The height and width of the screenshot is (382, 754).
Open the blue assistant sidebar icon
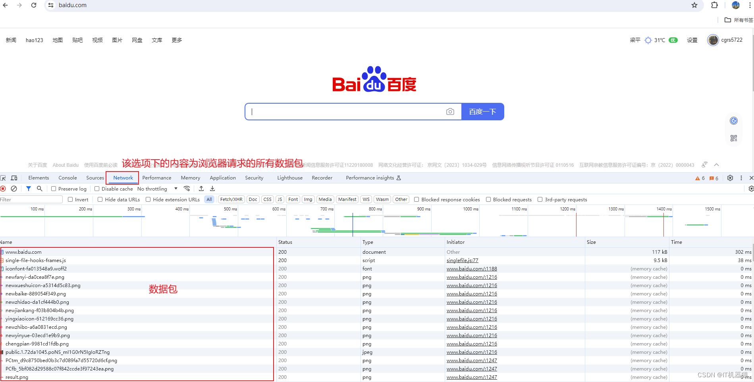pyautogui.click(x=734, y=121)
